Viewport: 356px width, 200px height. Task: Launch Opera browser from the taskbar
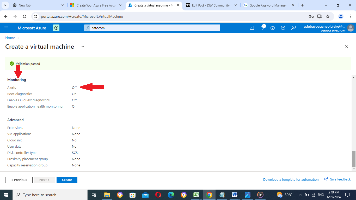pyautogui.click(x=158, y=195)
